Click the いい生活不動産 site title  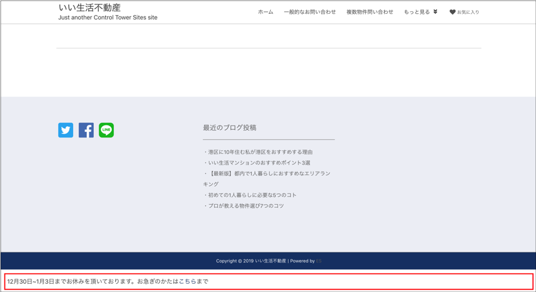point(89,8)
